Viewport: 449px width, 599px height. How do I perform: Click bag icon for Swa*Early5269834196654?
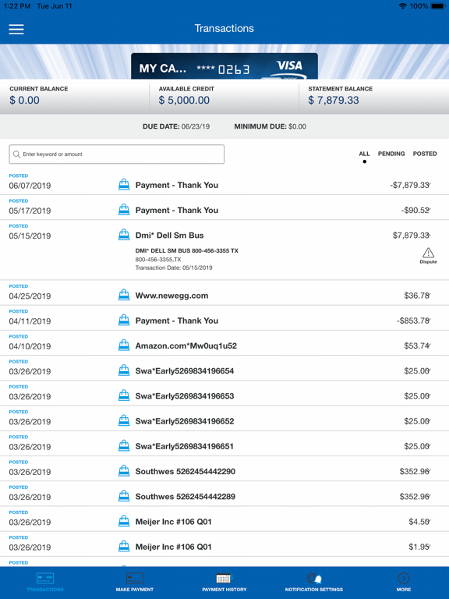(x=124, y=370)
